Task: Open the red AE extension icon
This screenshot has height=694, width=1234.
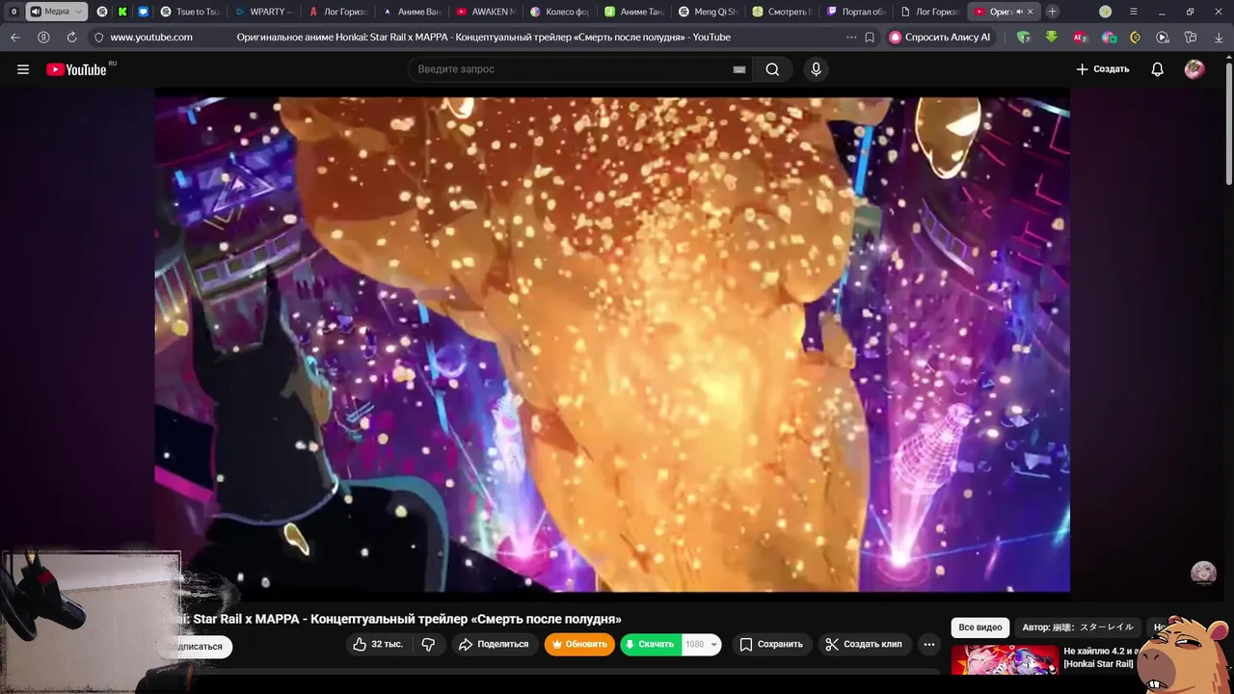Action: coord(1081,38)
